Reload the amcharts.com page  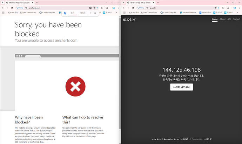(12, 8)
